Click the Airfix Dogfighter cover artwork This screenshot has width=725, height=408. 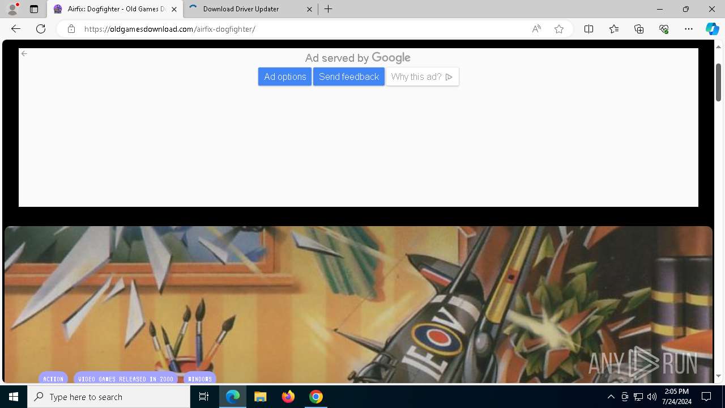tap(358, 304)
